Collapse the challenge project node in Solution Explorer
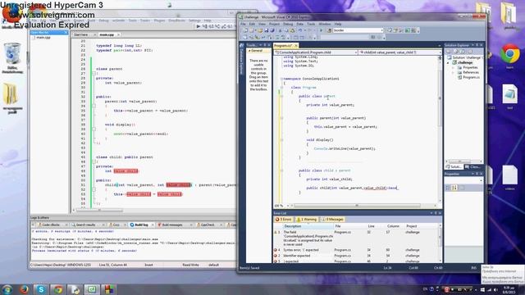Image resolution: width=525 pixels, height=295 pixels. click(x=449, y=62)
